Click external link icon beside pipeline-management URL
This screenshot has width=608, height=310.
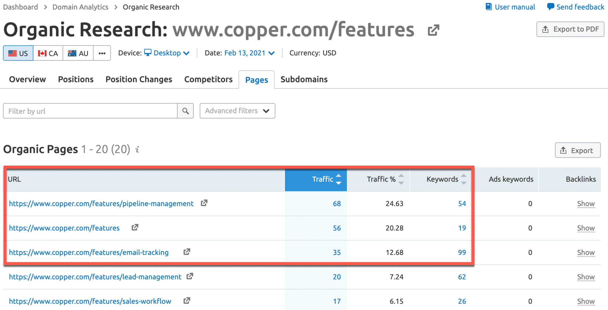click(x=204, y=203)
